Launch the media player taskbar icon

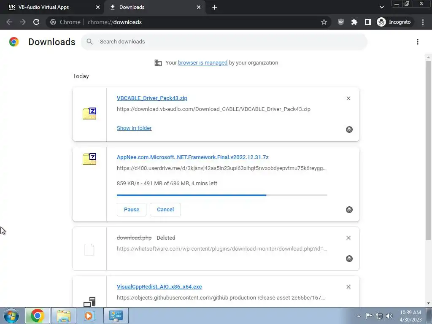89,316
